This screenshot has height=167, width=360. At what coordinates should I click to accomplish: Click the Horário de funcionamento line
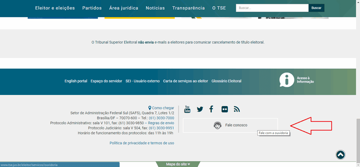point(126,133)
